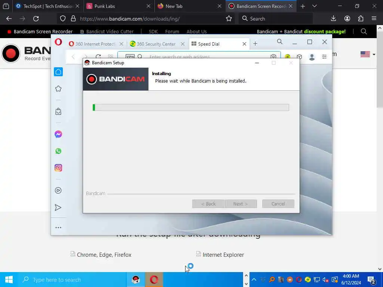
Task: Switch to TechSpot Firefox tab
Action: point(48,6)
